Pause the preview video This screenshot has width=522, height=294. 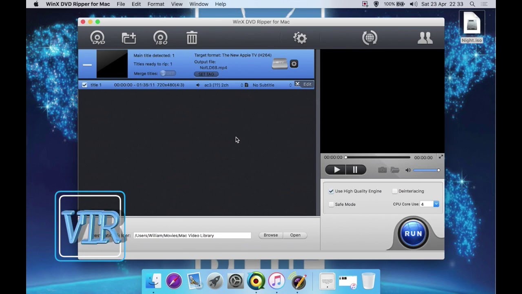point(356,170)
